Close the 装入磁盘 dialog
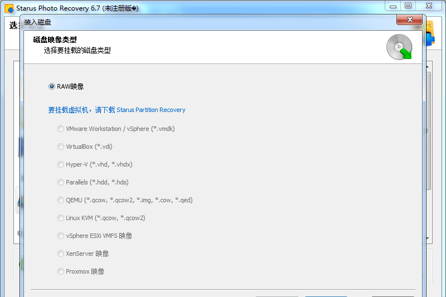446x297 pixels. [x=410, y=20]
